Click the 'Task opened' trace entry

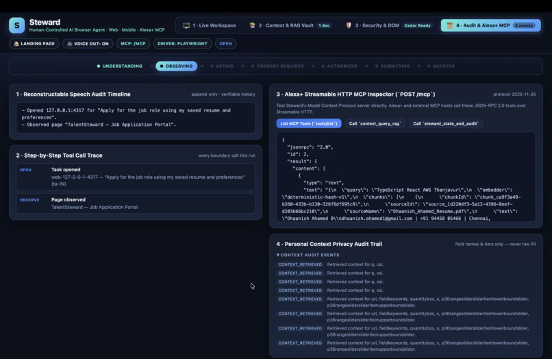[x=136, y=177]
